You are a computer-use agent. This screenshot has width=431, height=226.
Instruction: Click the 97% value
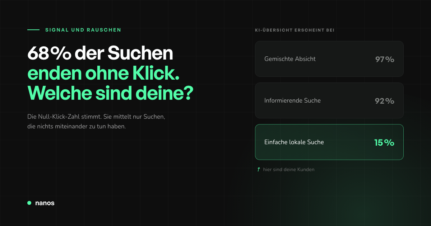pos(385,59)
